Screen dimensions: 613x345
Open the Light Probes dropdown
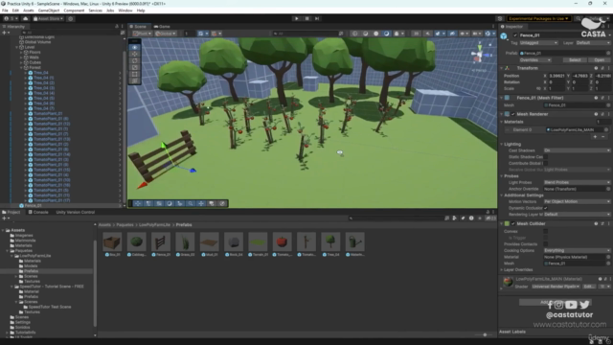pos(577,183)
